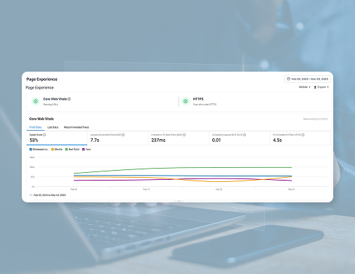The image size is (355, 274).
Task: Switch to the Lab Data tab
Action: coord(53,127)
